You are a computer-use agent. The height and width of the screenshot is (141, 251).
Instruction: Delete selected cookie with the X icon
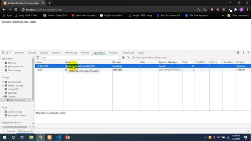click(128, 58)
